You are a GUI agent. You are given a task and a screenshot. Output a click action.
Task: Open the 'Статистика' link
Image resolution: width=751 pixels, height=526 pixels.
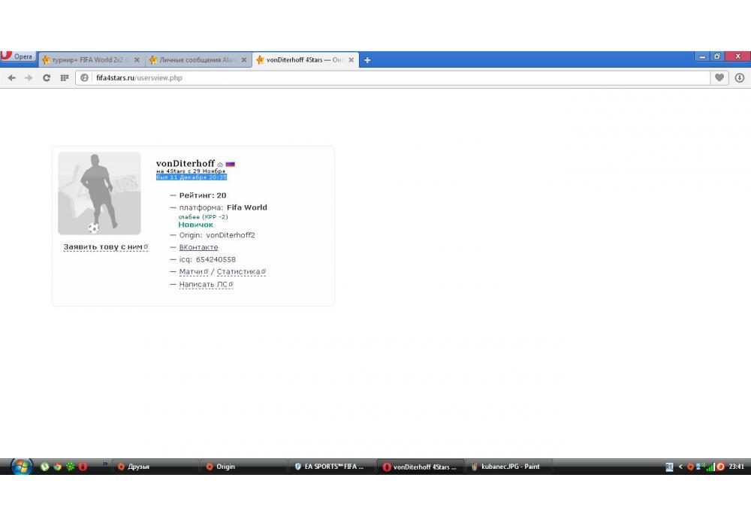click(239, 272)
